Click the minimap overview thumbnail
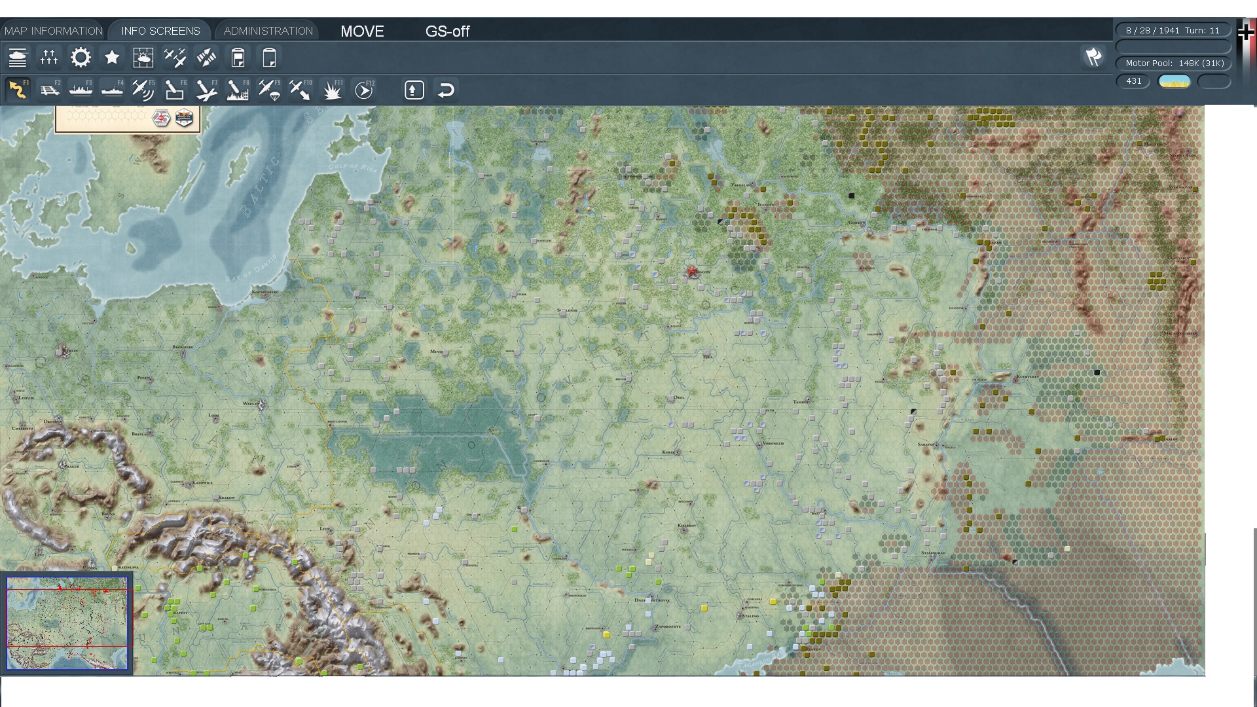This screenshot has width=1257, height=707. (67, 623)
